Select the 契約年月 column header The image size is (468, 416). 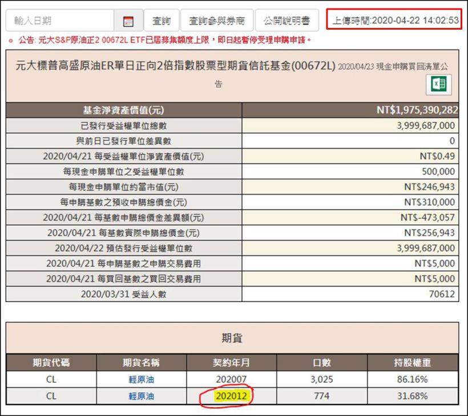(231, 362)
